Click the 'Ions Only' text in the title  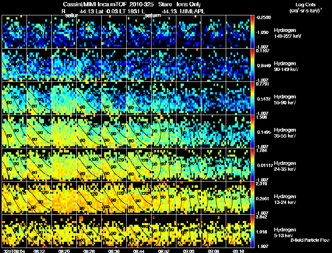189,4
